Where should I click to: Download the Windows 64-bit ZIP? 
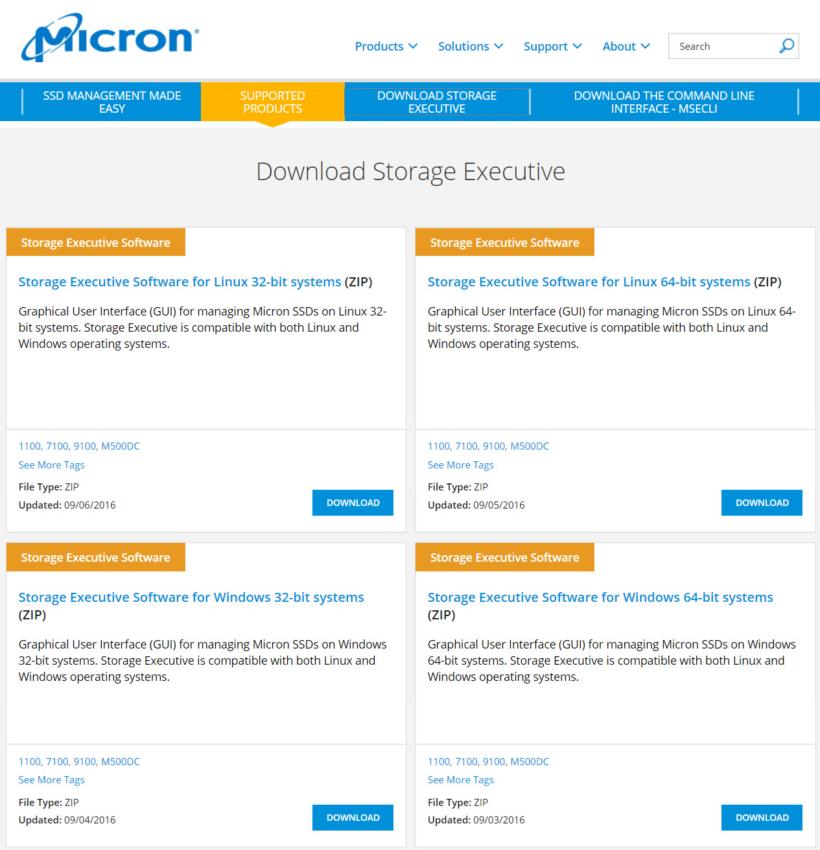click(762, 818)
